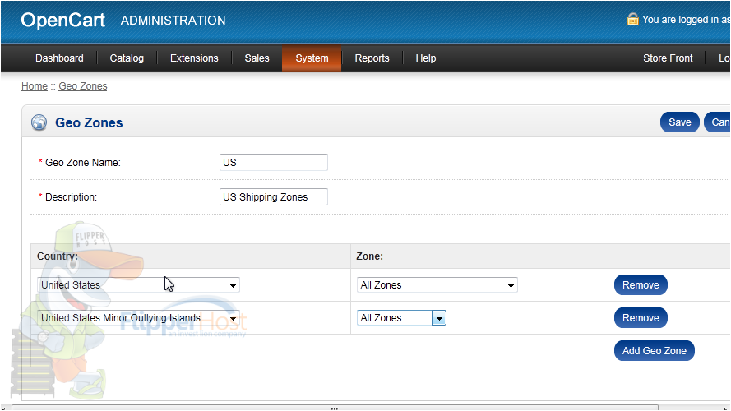Image resolution: width=731 pixels, height=411 pixels.
Task: Click the Geo Zones globe icon
Action: tap(39, 122)
